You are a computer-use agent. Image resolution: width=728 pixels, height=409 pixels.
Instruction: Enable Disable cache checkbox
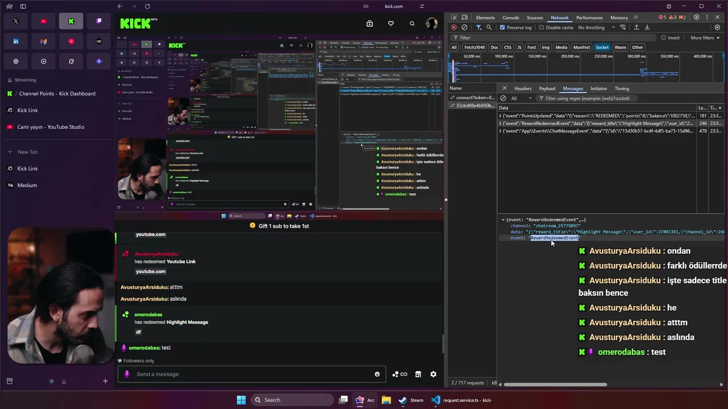[541, 27]
